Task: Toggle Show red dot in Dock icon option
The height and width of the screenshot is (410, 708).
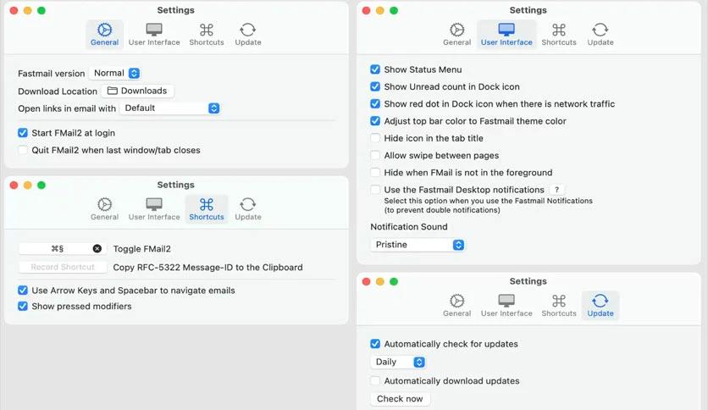Action: [375, 104]
